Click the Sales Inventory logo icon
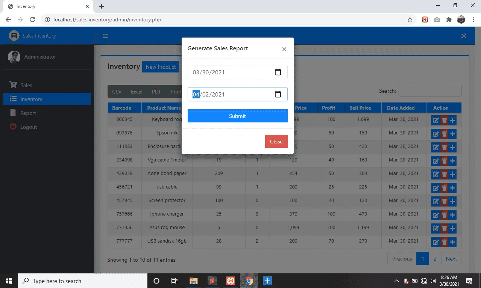This screenshot has width=481, height=288. [14, 36]
